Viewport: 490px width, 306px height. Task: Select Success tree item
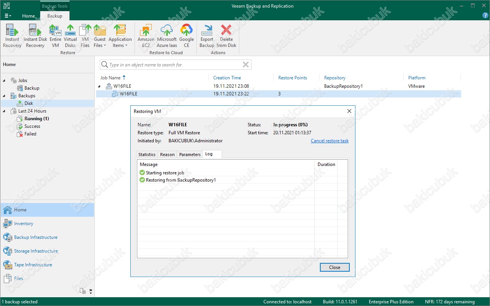click(x=32, y=126)
